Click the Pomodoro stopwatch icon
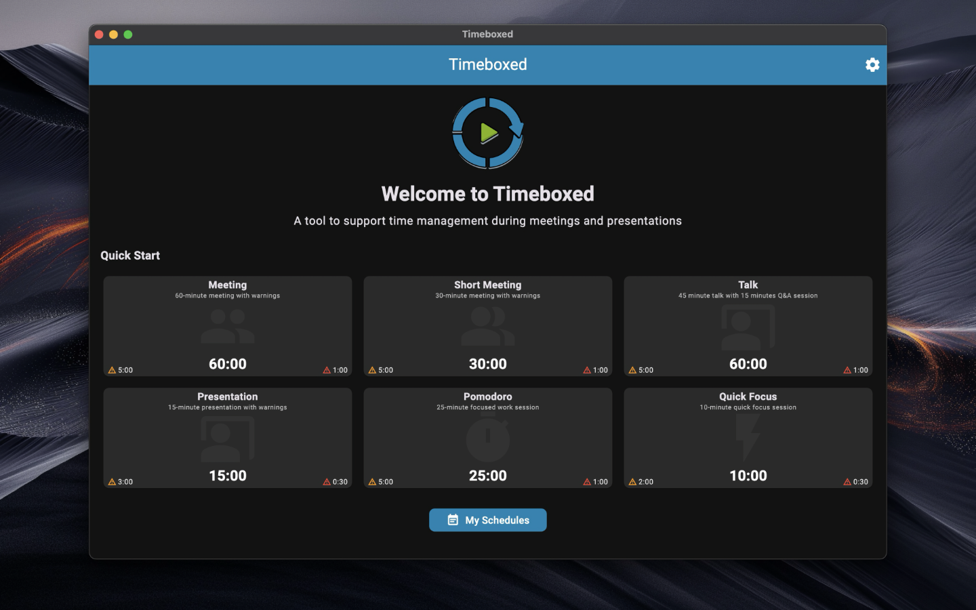 [x=488, y=439]
